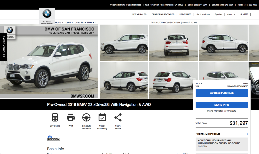Open the Certified Pre-Owned menu
The width and height of the screenshot is (259, 154).
(x=163, y=14)
